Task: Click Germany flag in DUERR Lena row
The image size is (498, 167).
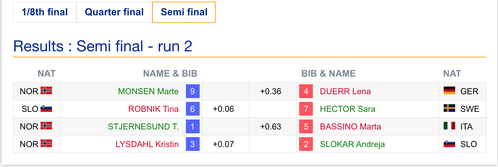Action: pyautogui.click(x=449, y=91)
